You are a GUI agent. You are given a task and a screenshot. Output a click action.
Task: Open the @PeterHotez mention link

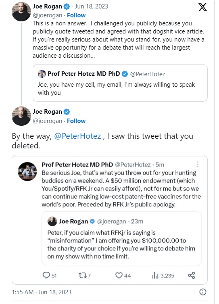77,136
